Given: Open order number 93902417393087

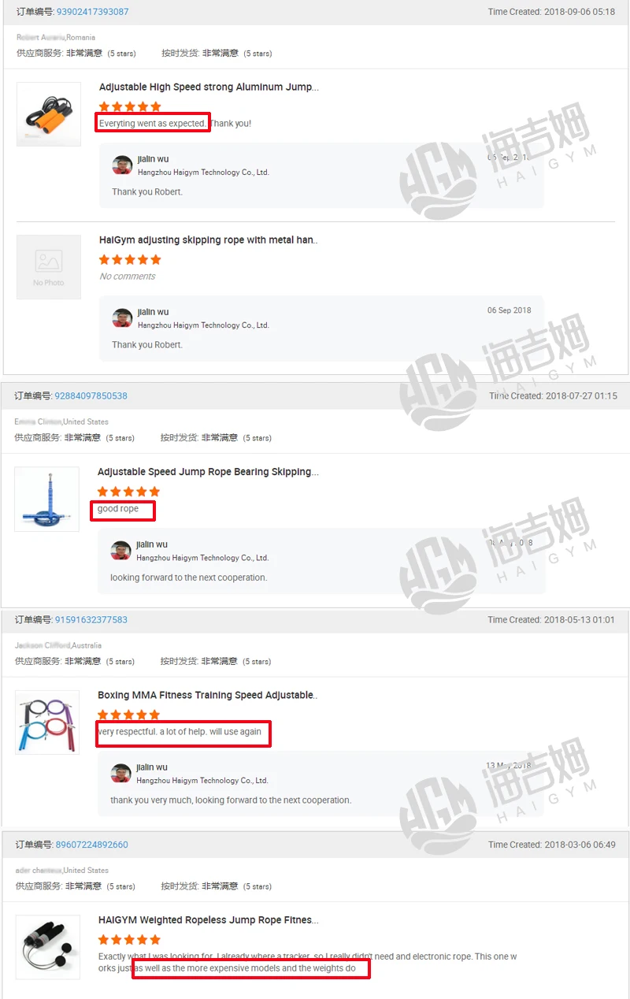Looking at the screenshot, I should point(93,12).
